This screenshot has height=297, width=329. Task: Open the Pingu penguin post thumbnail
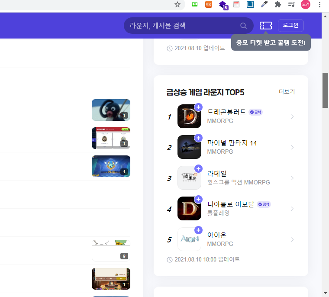coord(111,110)
